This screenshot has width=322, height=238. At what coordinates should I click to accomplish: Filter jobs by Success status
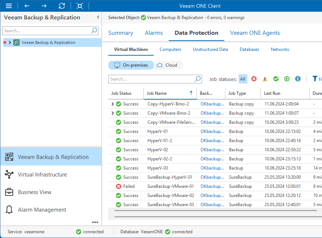276,79
